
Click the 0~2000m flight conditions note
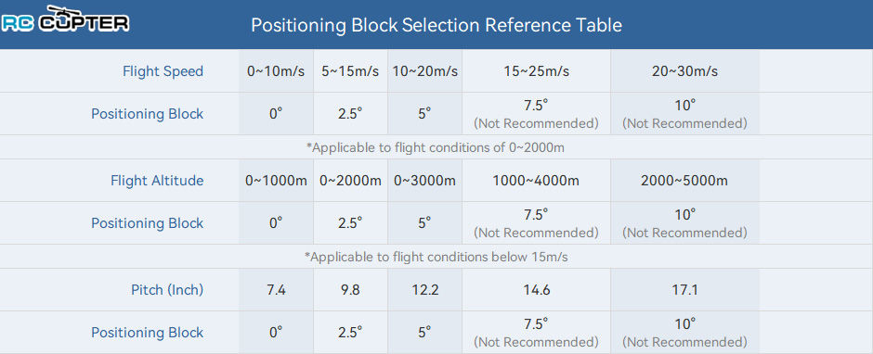point(436,148)
